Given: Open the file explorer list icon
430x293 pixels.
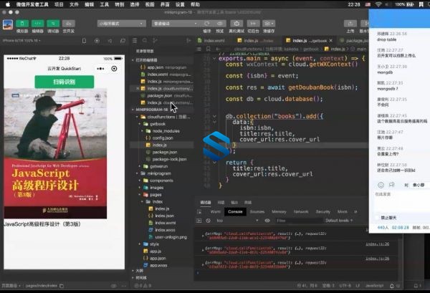Looking at the screenshot, I should 135,41.
